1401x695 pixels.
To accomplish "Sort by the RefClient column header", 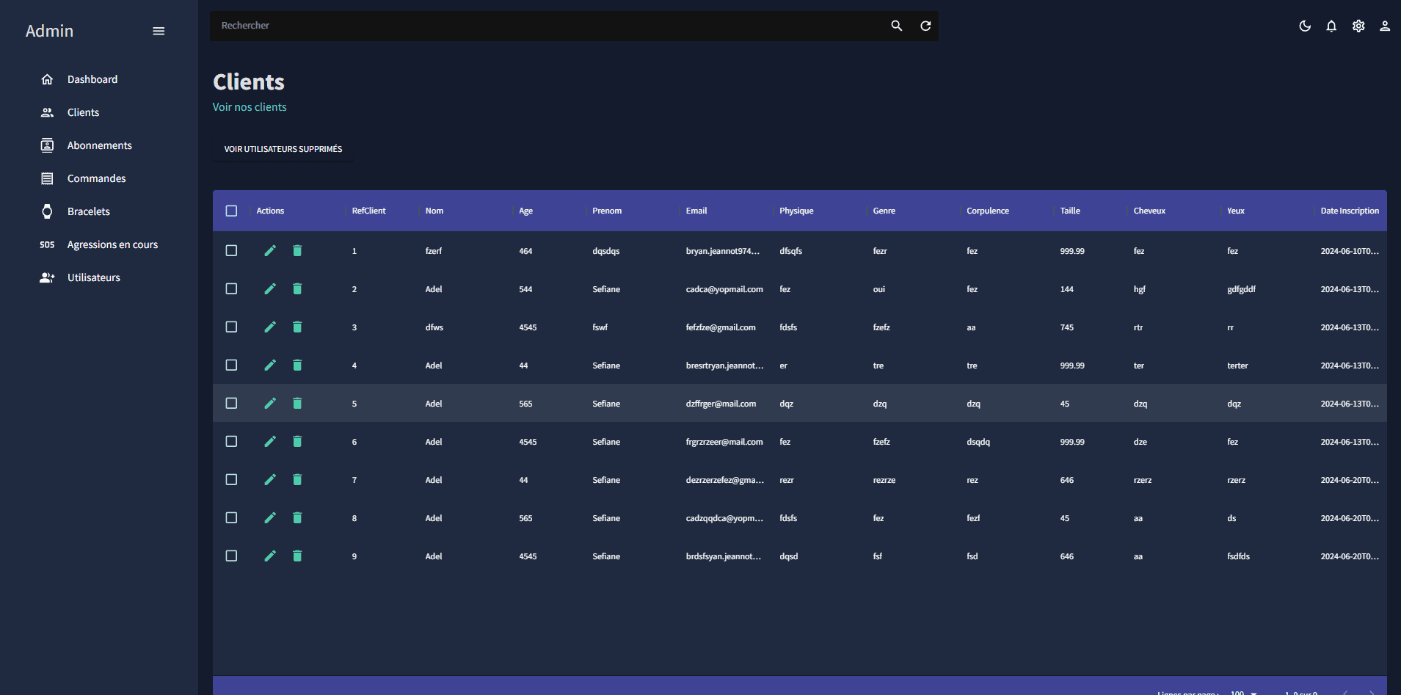I will tap(368, 211).
